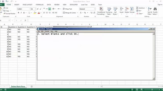
Task: Click Decrease Indent icon
Action: coord(53,13)
